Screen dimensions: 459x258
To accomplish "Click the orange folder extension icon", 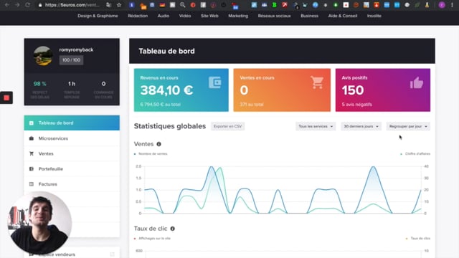I will (143, 6).
